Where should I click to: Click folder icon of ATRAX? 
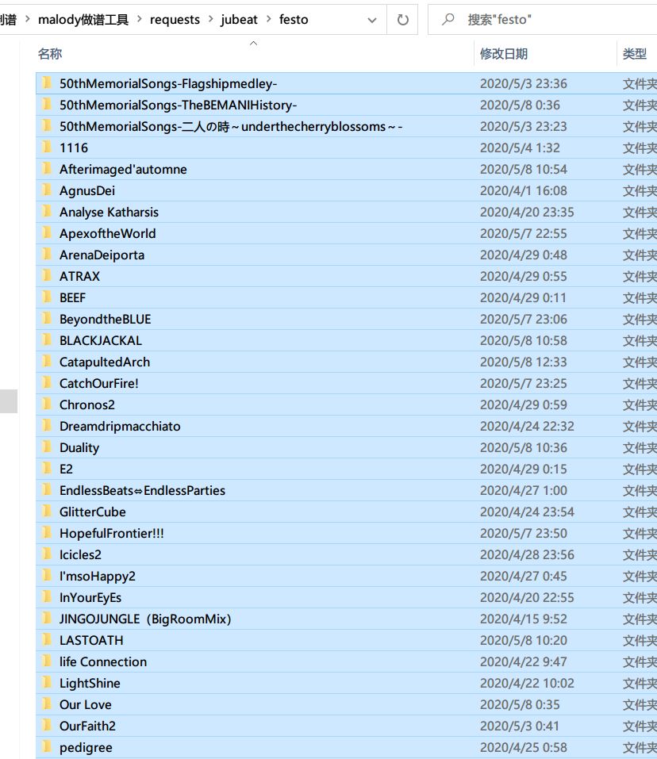(x=47, y=276)
